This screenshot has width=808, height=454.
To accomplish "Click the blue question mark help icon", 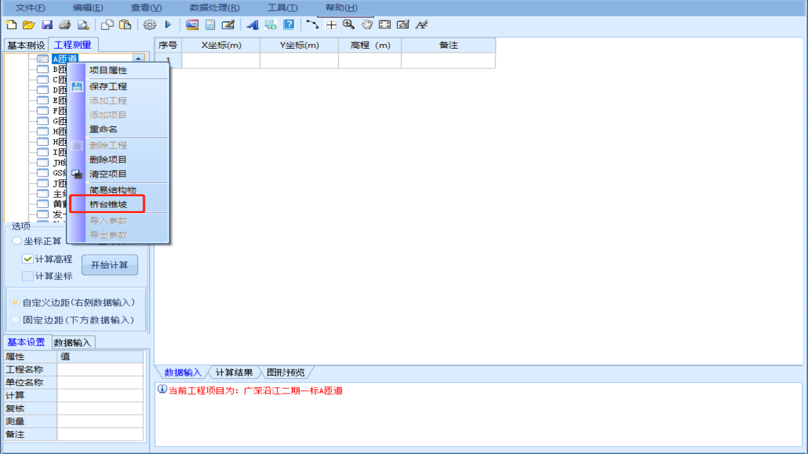I will point(288,25).
